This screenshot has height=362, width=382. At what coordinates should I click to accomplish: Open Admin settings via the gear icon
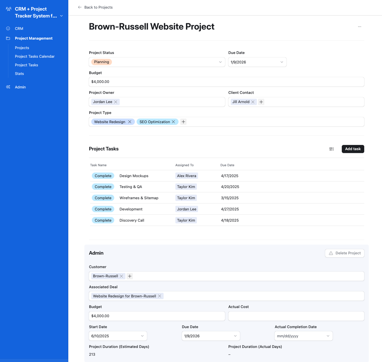pos(8,87)
